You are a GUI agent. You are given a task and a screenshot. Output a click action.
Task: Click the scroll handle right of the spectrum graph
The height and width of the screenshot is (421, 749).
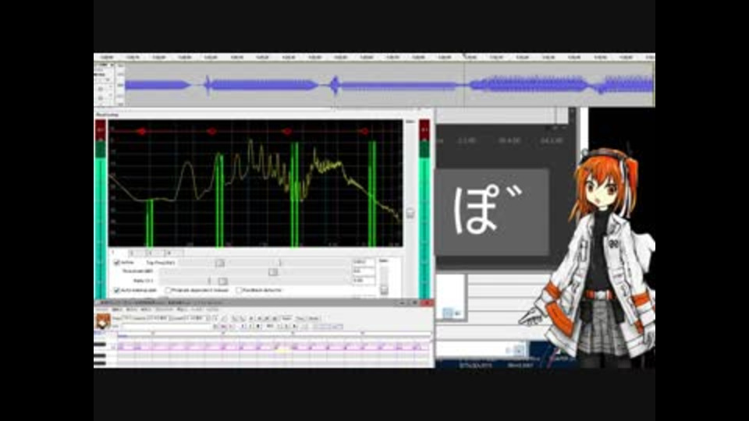410,212
